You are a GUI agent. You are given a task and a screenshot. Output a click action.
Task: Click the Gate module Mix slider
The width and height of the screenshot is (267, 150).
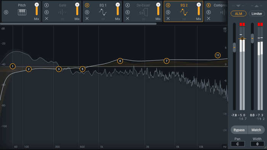pos(77,9)
